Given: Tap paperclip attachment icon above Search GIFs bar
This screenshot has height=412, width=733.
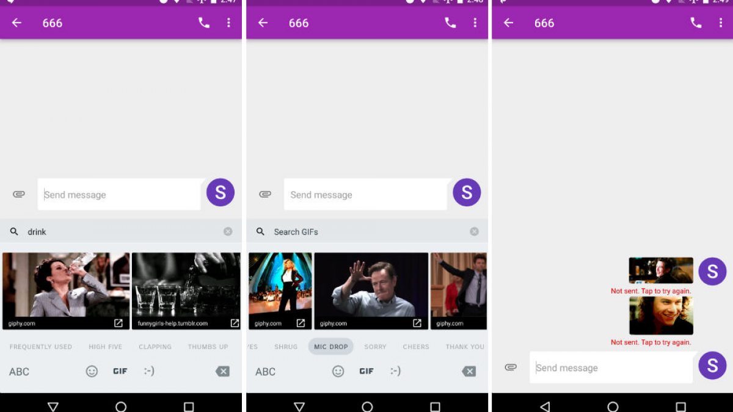Looking at the screenshot, I should click(x=265, y=194).
